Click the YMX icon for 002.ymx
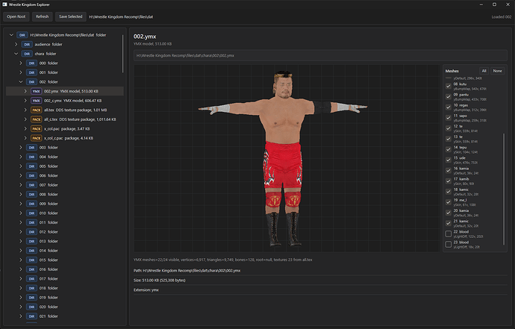This screenshot has width=515, height=329. point(36,91)
